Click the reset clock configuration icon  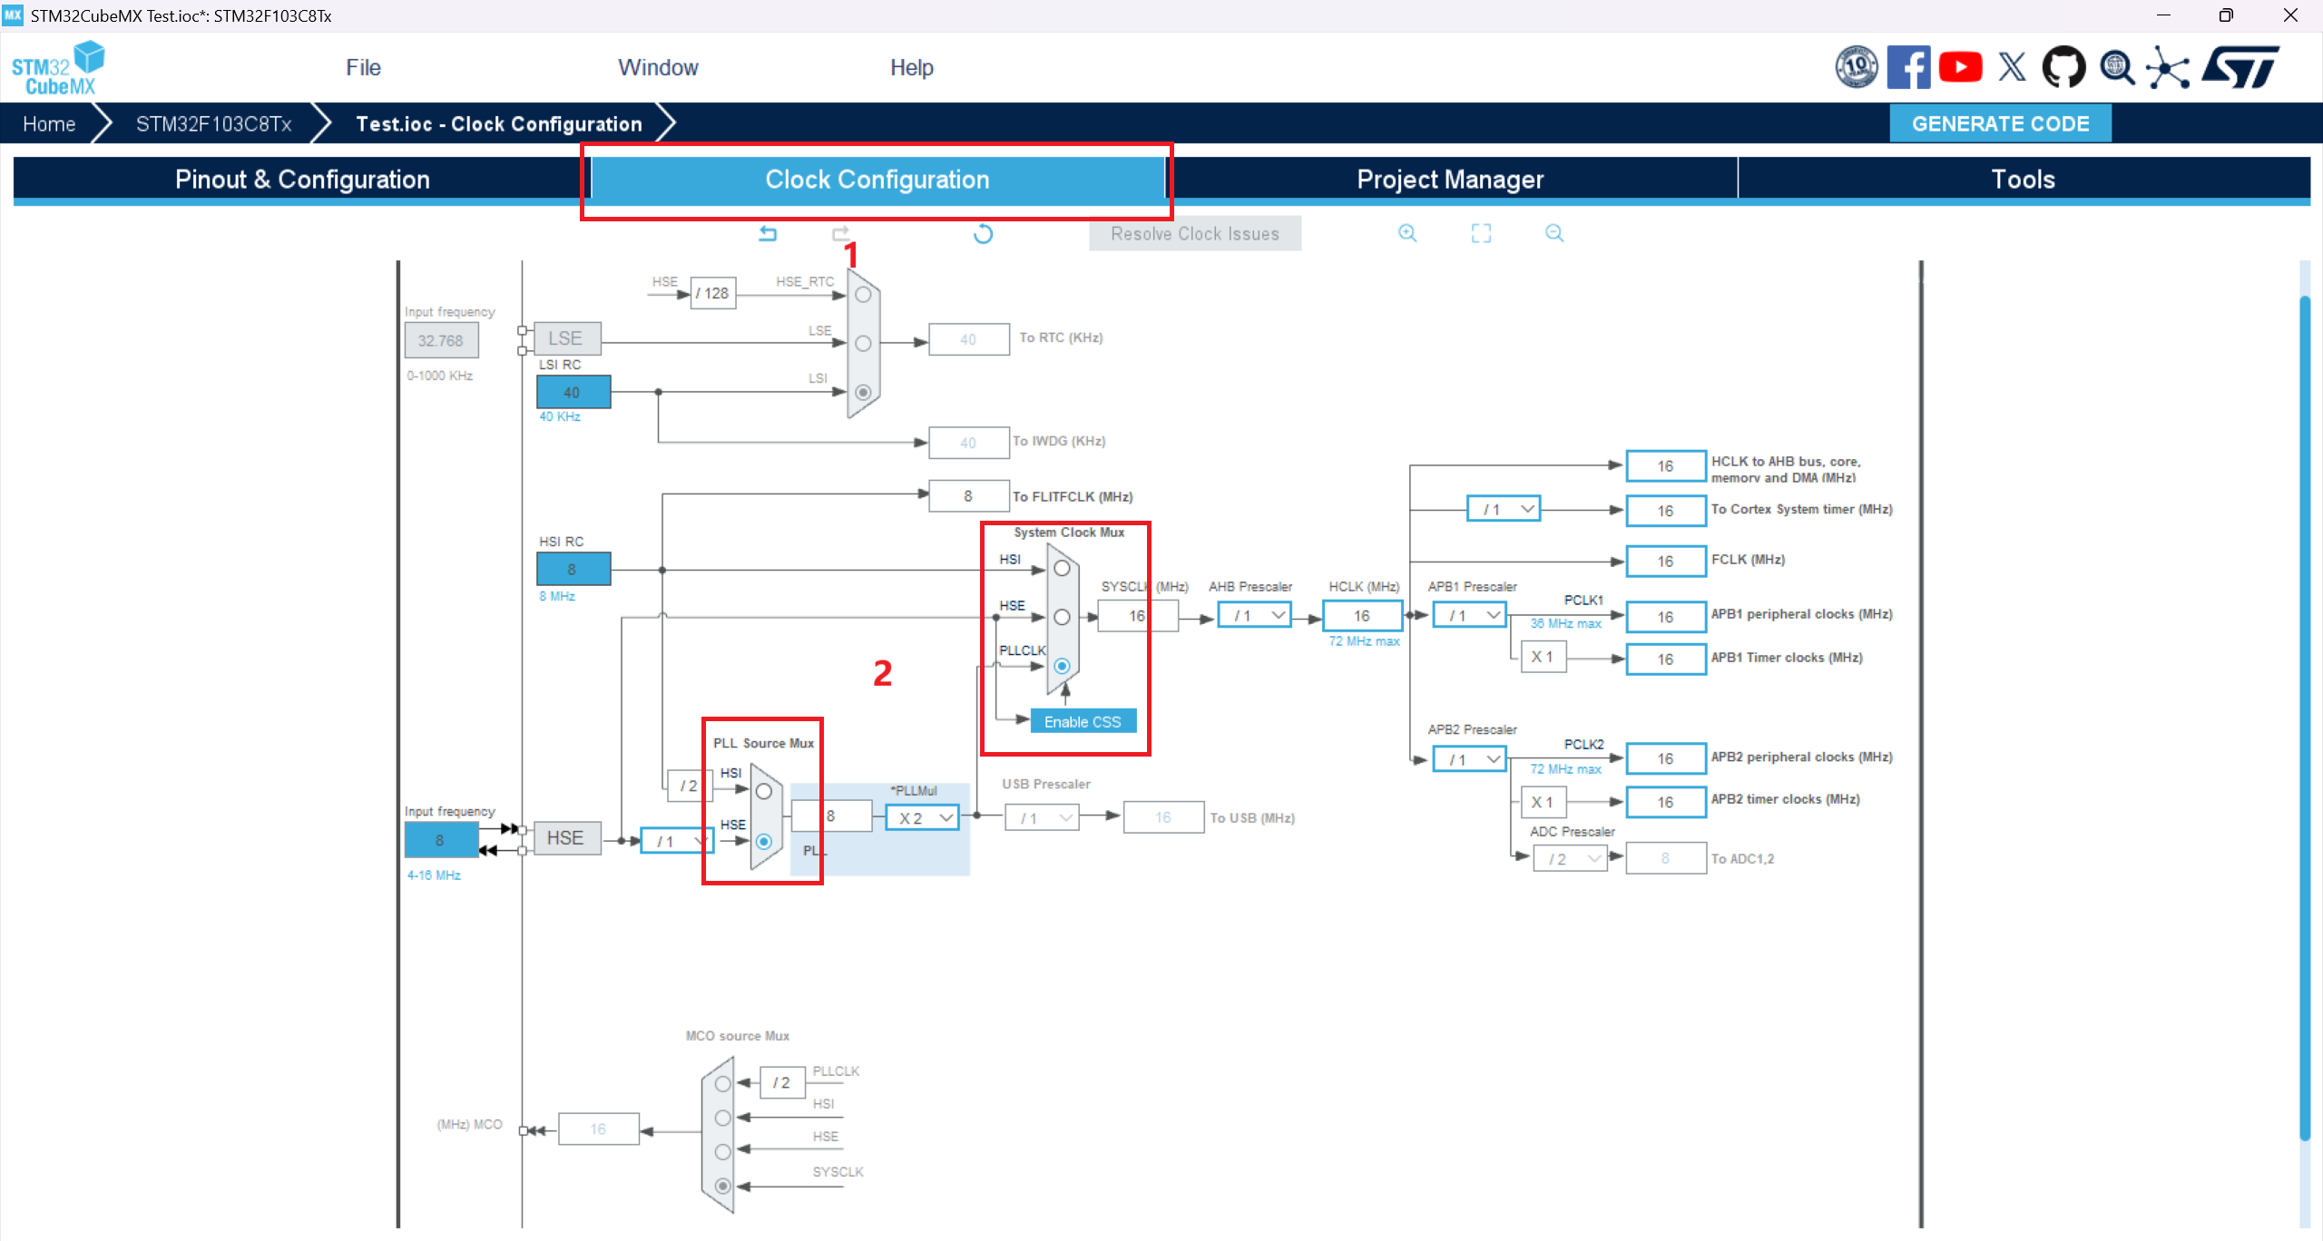pos(983,234)
